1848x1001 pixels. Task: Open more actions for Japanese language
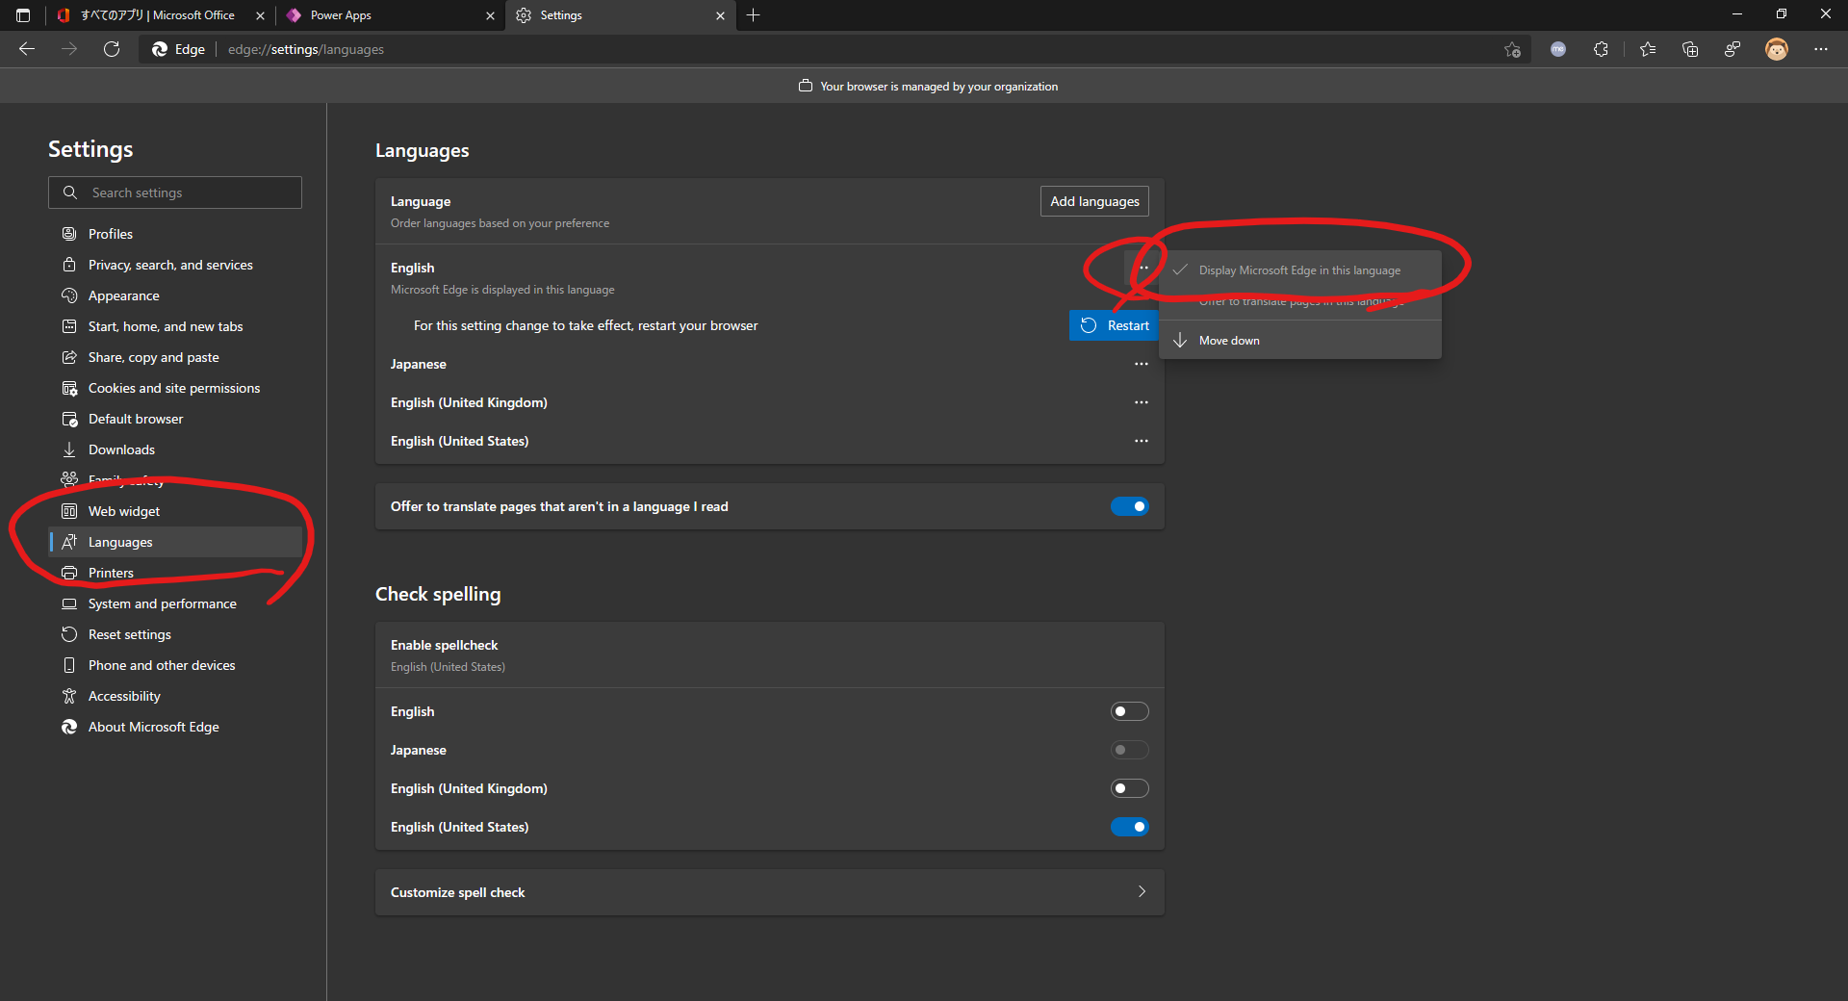click(1142, 364)
